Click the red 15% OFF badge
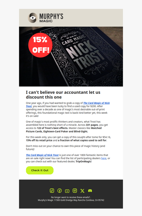142x216 pixels. coord(40,45)
